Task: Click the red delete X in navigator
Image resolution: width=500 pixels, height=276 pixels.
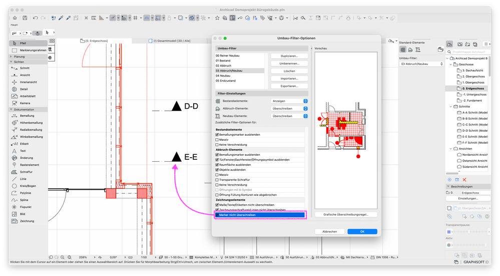Action: coord(464,179)
